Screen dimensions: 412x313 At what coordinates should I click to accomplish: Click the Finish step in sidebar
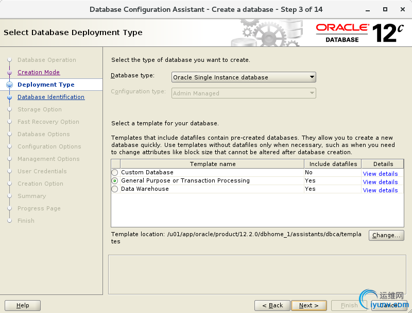point(26,221)
